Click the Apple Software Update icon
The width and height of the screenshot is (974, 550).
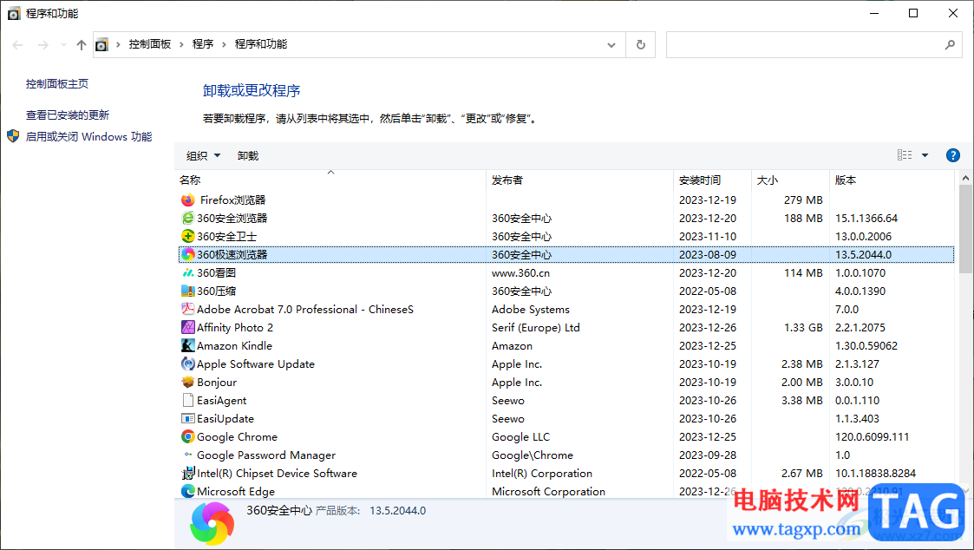(187, 363)
